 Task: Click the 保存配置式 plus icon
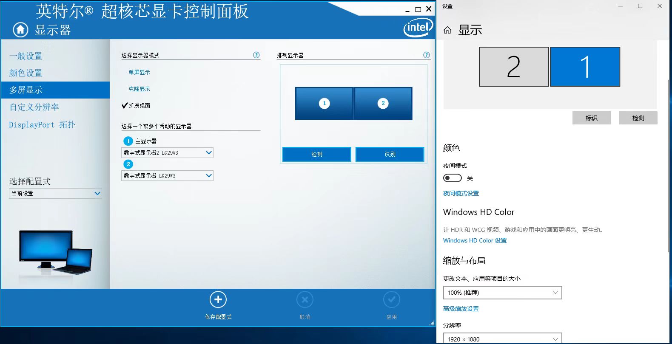218,299
